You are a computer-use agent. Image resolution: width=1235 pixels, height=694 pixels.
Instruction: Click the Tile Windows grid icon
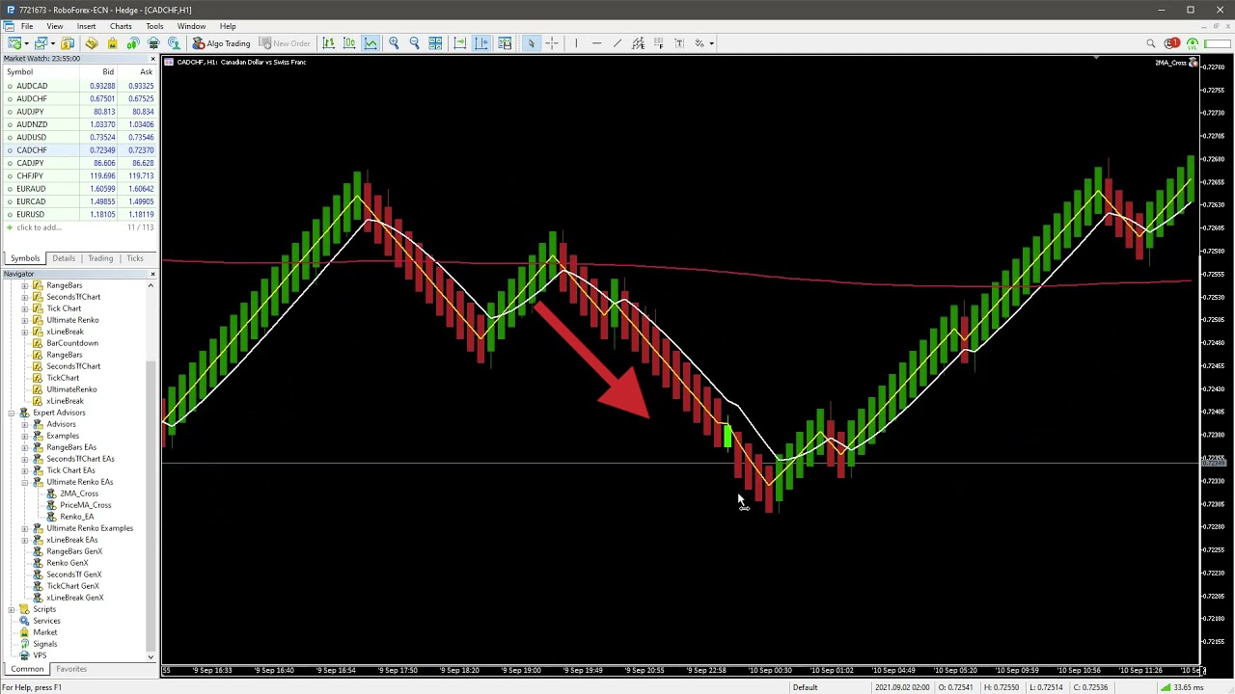coord(435,43)
